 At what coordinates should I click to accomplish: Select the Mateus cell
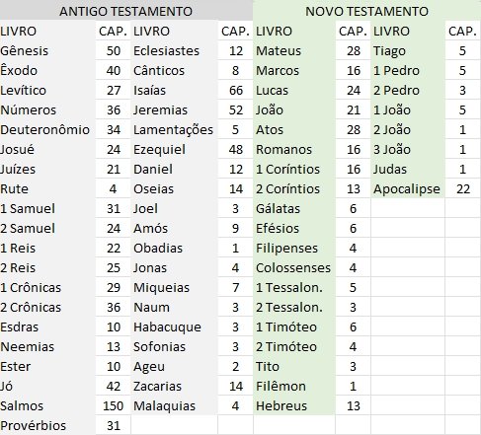[x=294, y=50]
